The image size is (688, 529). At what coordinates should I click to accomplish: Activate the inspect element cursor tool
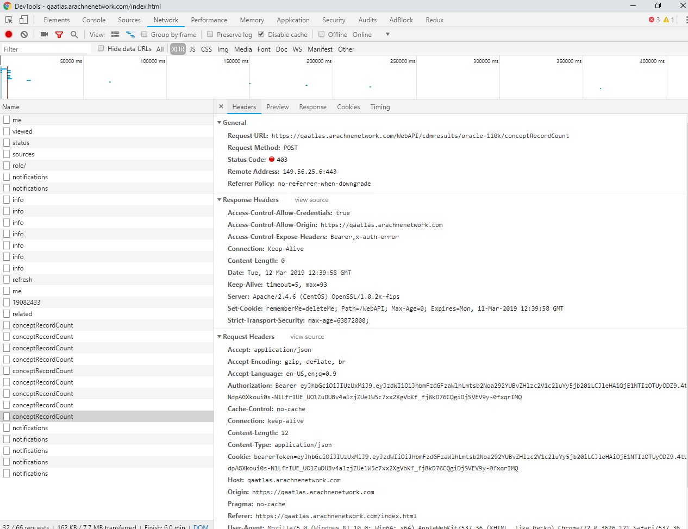point(9,20)
